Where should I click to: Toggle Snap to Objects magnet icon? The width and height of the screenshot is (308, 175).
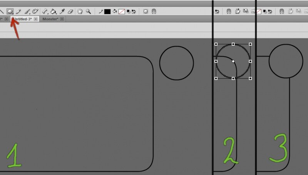point(154,12)
